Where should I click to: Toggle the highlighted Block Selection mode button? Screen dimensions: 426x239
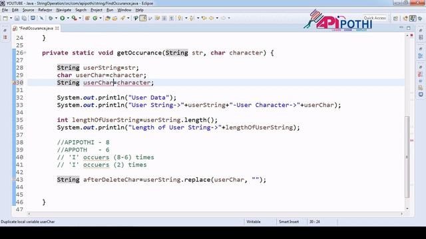143,18
